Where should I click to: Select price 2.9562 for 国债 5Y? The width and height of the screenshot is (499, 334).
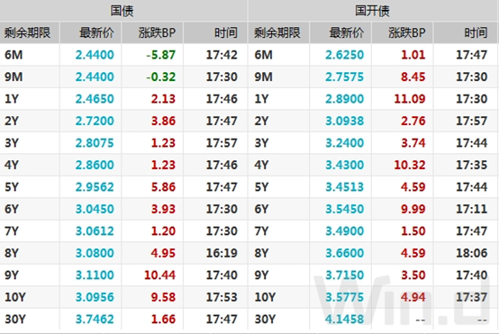point(95,186)
